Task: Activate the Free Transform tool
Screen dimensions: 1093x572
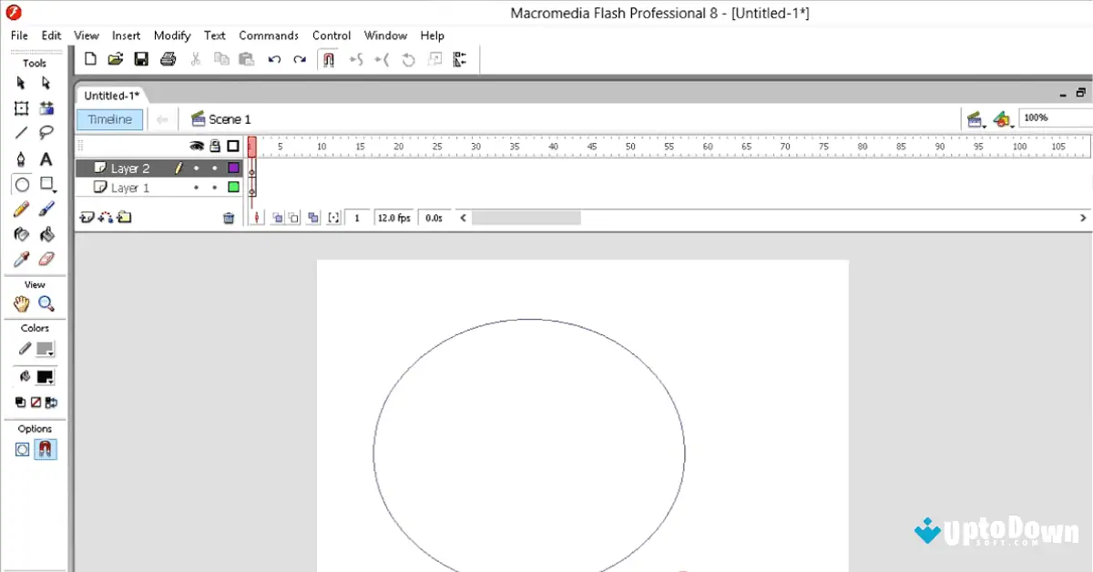Action: tap(22, 107)
